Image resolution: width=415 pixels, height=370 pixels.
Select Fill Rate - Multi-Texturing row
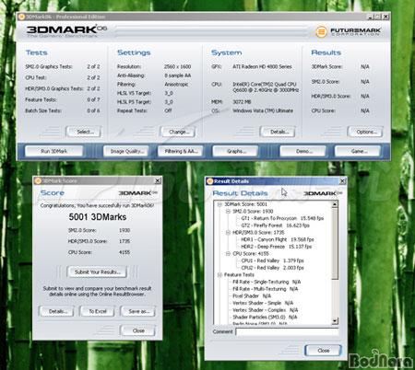[265, 289]
